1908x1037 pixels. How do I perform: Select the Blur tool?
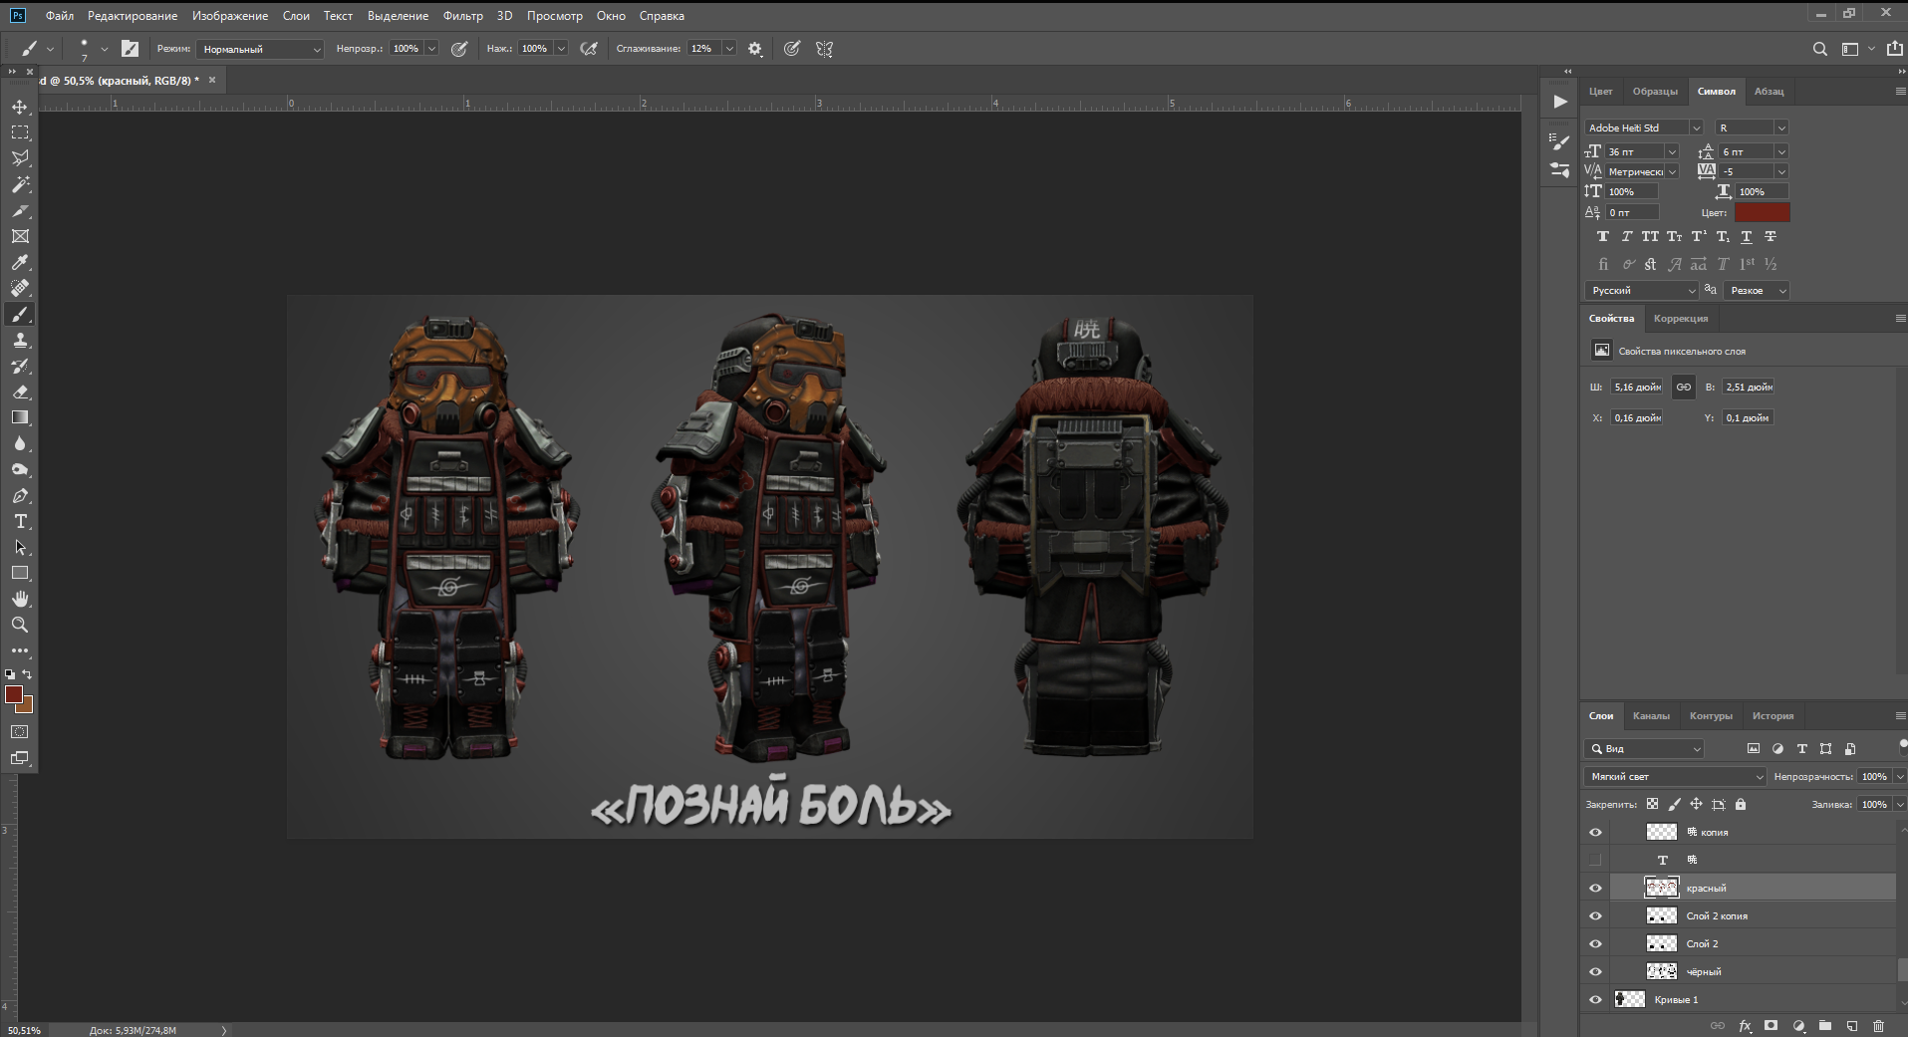pyautogui.click(x=20, y=443)
